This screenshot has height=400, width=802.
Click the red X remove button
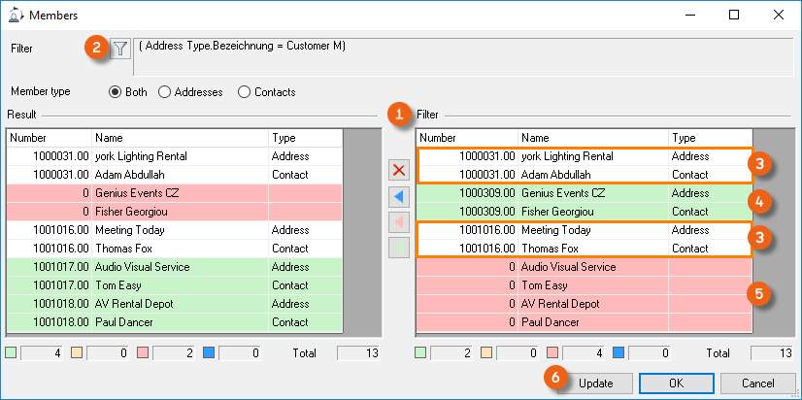398,170
